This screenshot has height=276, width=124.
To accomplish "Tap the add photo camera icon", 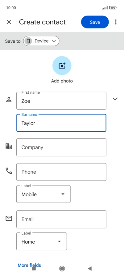I will [x=62, y=66].
